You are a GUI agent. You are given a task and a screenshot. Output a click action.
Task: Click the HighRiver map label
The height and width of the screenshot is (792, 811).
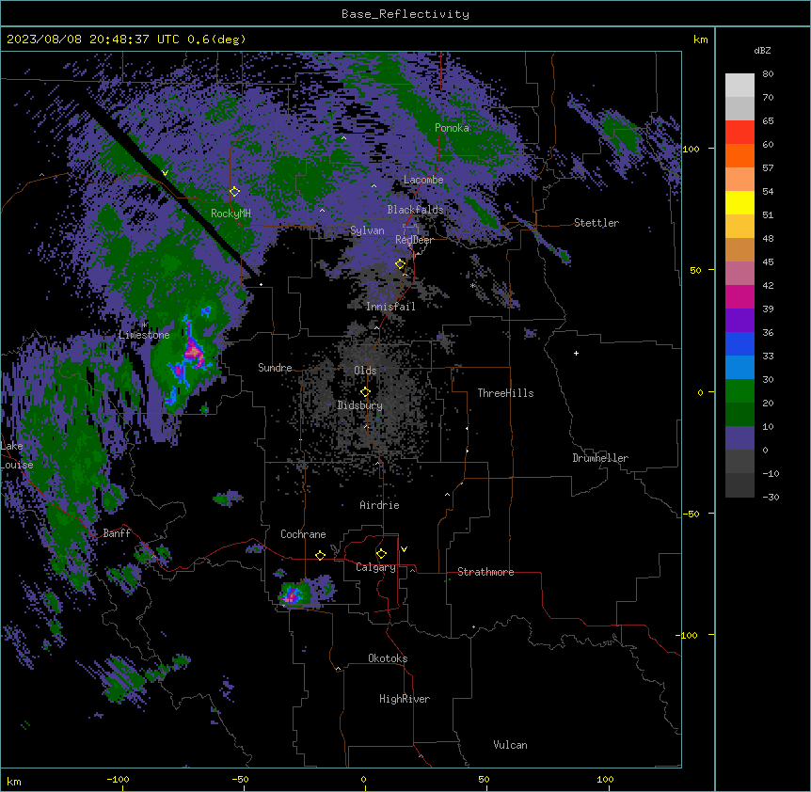coord(405,699)
